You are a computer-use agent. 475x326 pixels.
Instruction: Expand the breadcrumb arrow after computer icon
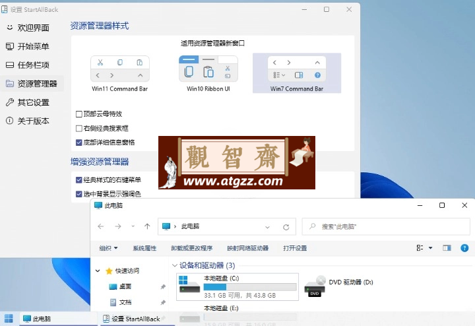175,226
